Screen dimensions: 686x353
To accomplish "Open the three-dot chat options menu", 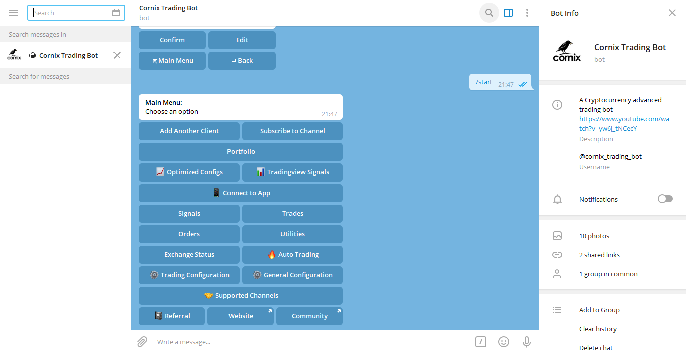I will point(527,13).
